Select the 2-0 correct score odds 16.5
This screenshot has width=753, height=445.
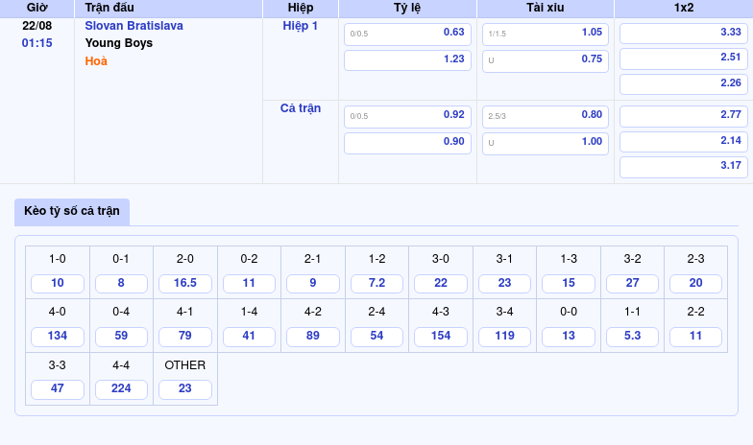(185, 284)
